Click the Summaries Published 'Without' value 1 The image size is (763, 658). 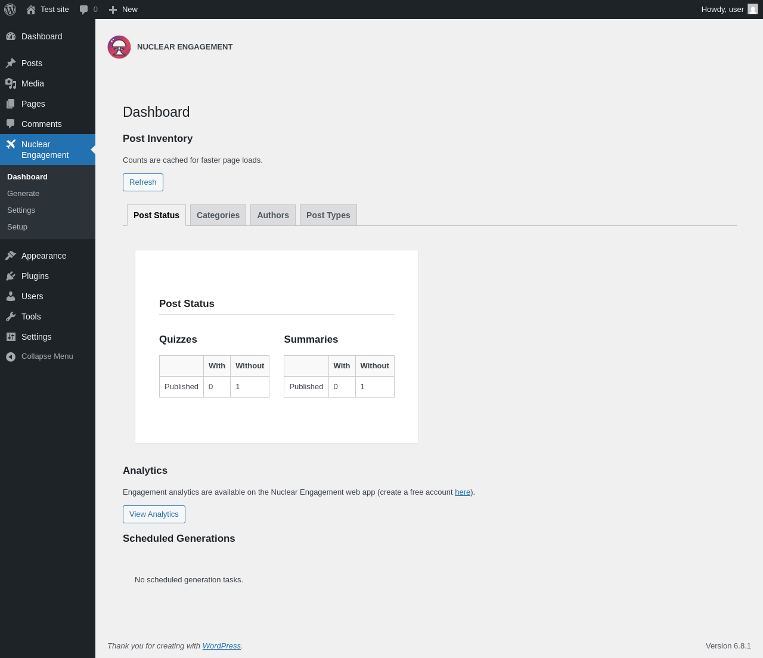(375, 387)
